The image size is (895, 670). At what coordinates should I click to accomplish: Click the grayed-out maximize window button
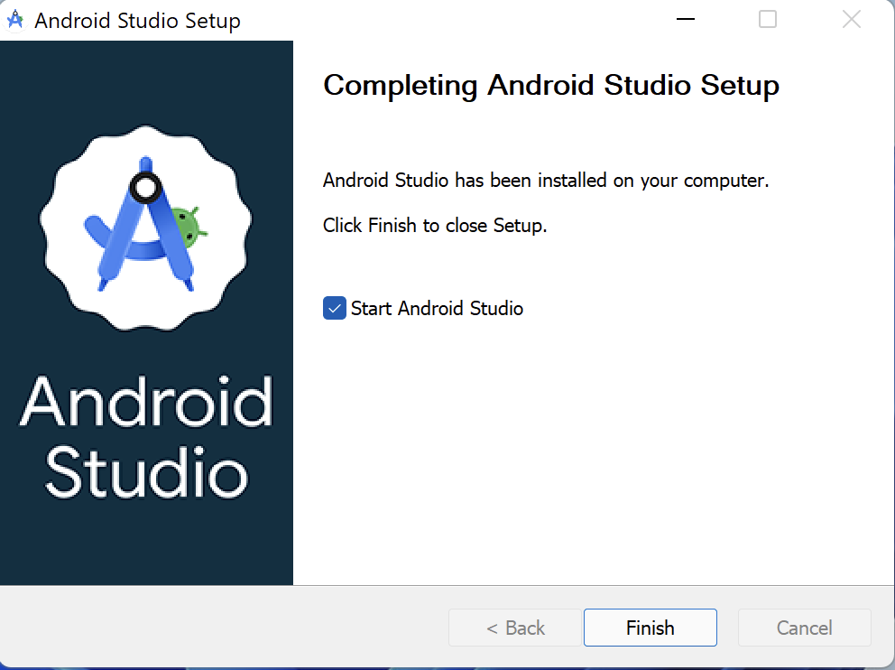coord(768,20)
